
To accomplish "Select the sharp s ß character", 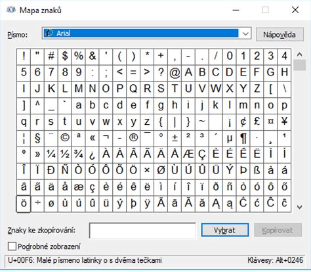I will click(x=257, y=171).
